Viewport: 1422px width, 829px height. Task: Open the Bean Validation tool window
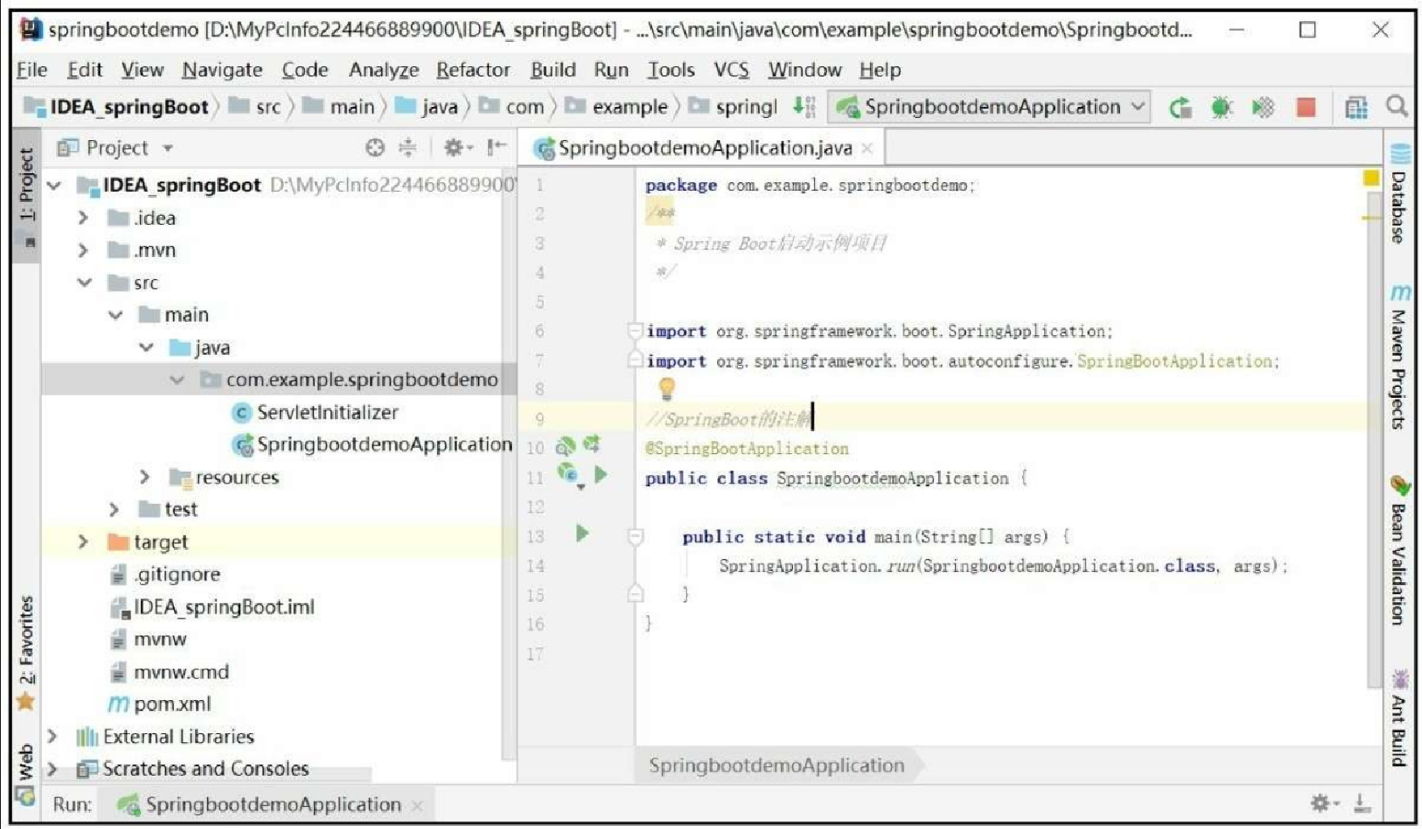(1399, 552)
